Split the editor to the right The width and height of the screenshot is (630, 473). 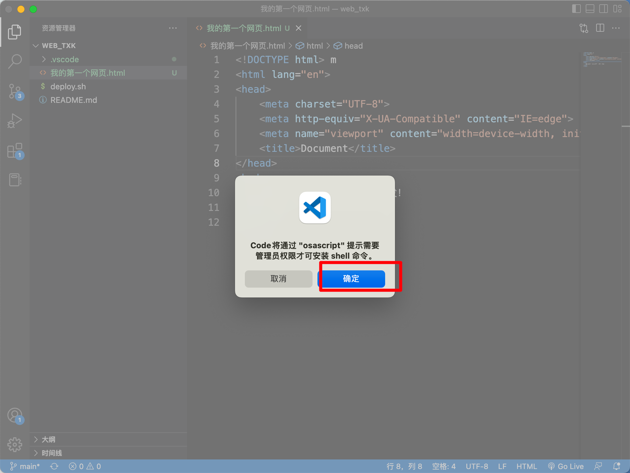(x=600, y=28)
